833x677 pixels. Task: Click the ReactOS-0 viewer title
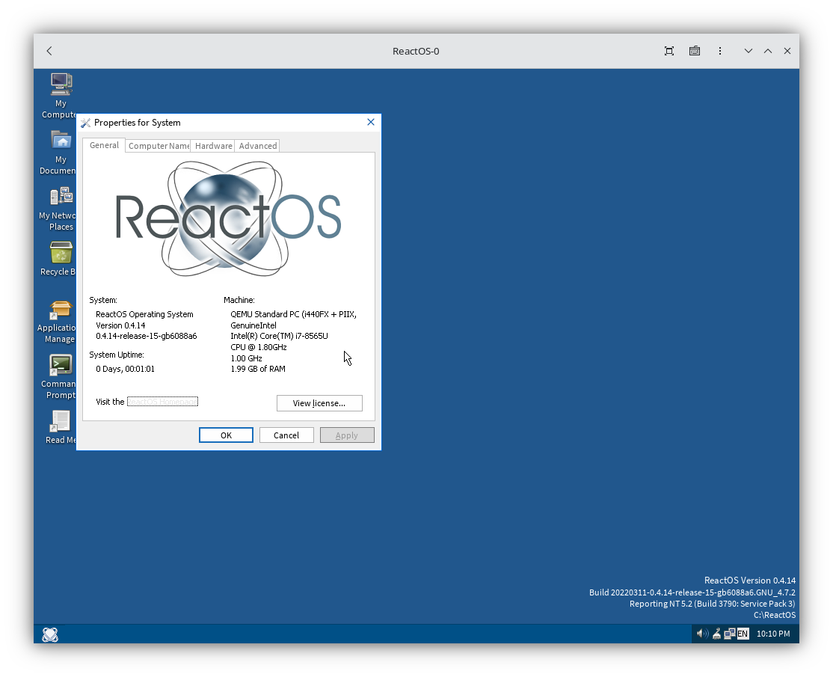pos(416,51)
